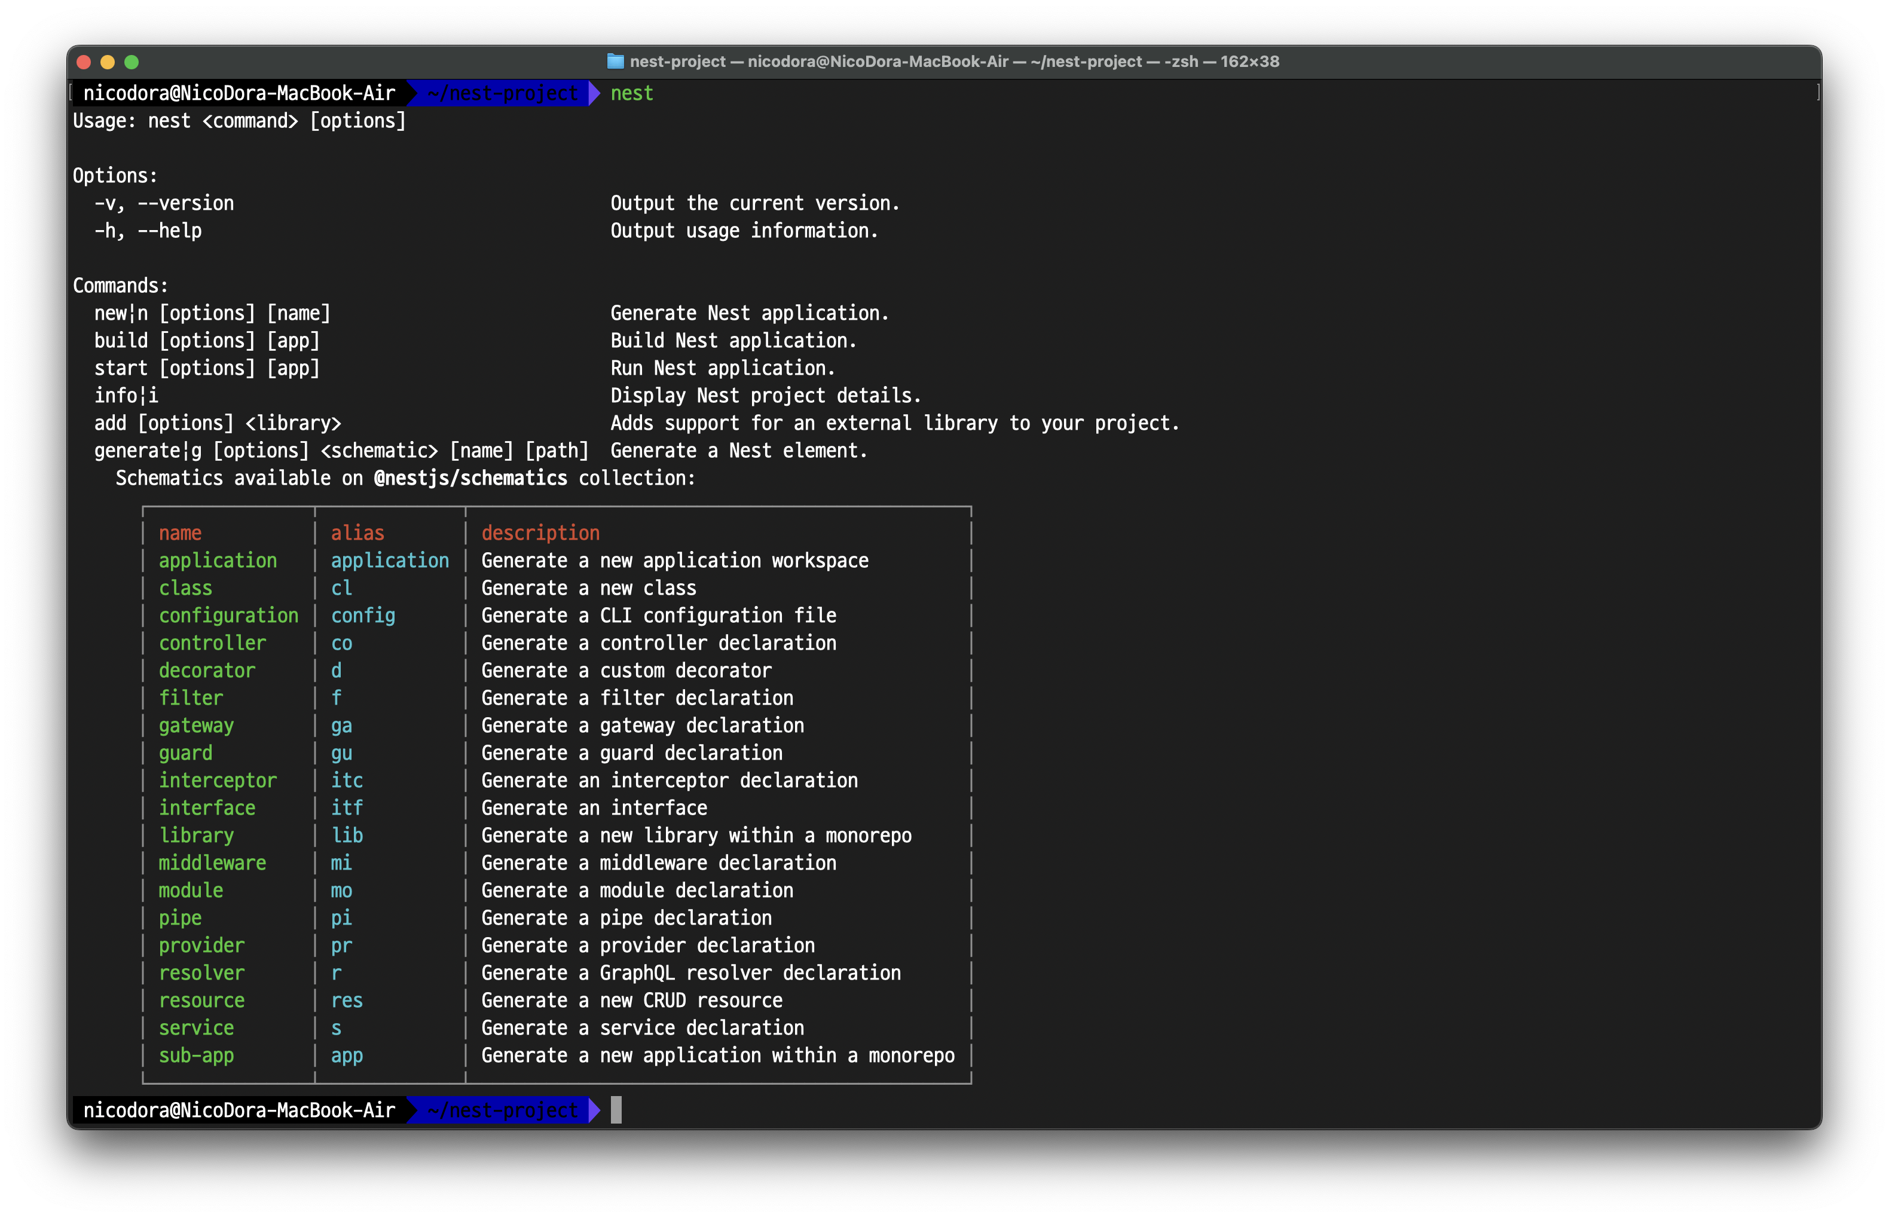Click the 'info|i' command text
Viewport: 1889px width, 1218px height.
(127, 396)
